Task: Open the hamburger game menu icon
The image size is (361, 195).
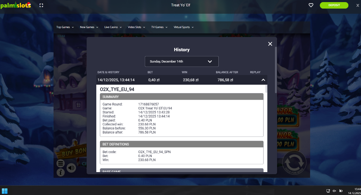Action: (60, 163)
